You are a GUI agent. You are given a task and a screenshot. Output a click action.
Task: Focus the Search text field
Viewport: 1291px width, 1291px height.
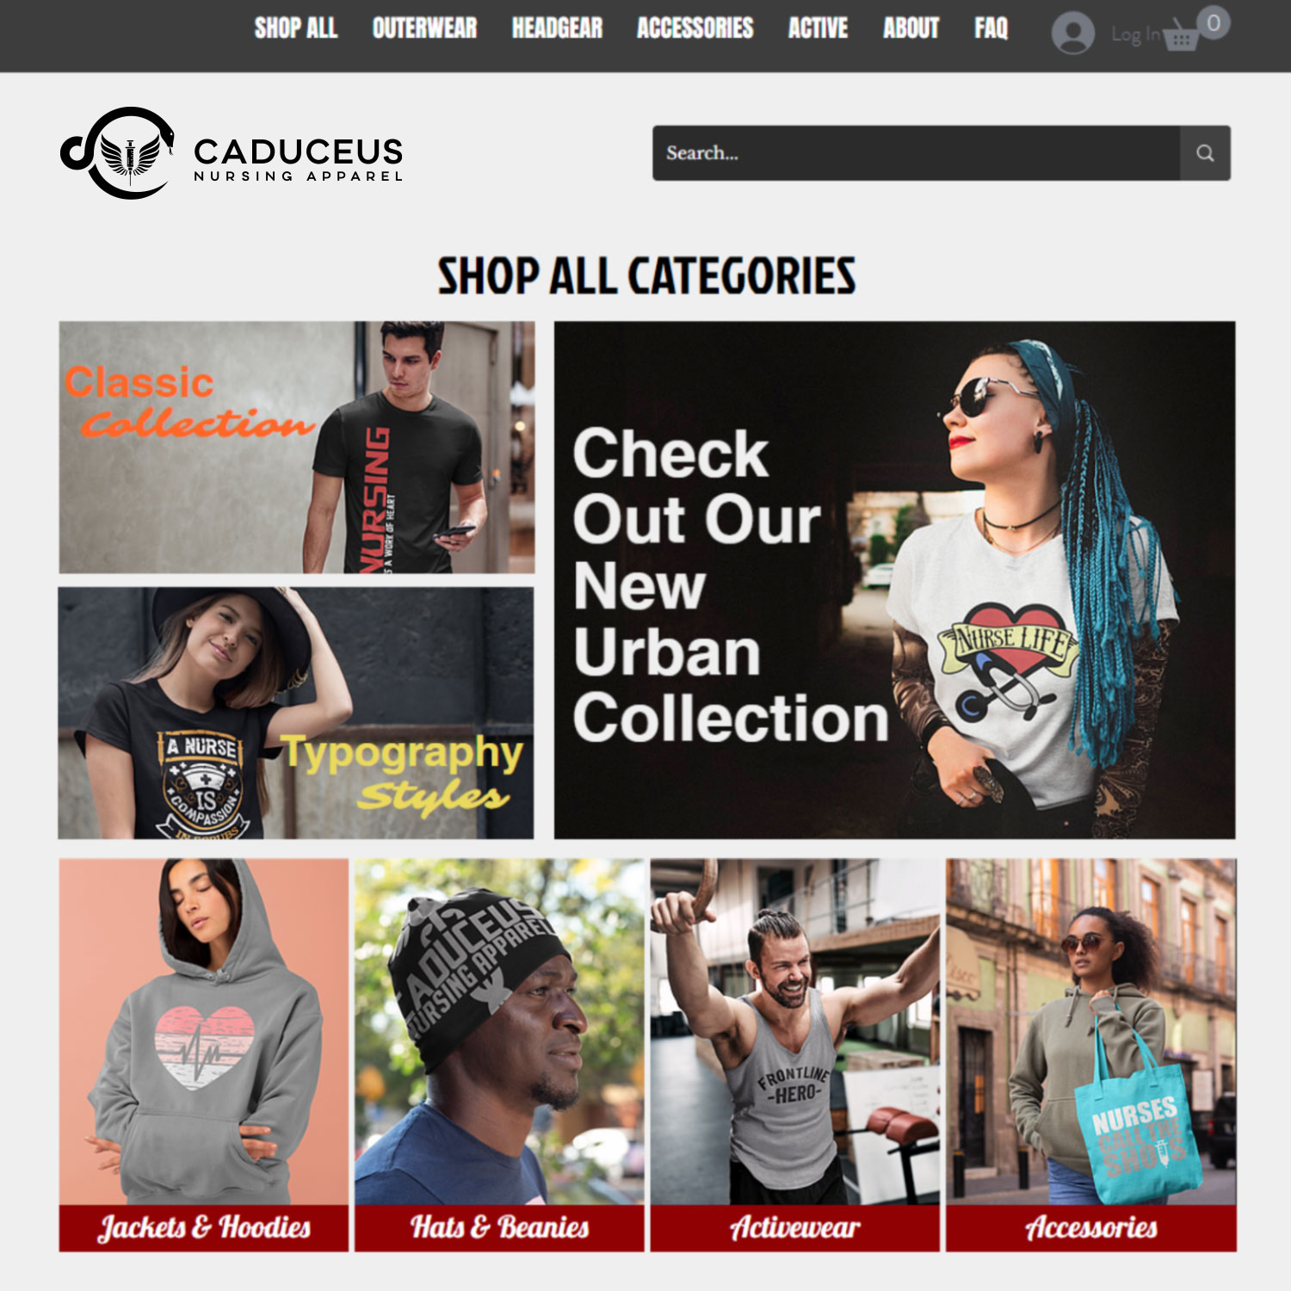pyautogui.click(x=916, y=153)
